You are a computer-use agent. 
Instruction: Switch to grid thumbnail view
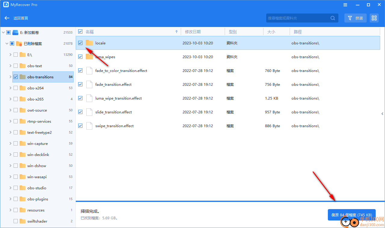(374, 18)
